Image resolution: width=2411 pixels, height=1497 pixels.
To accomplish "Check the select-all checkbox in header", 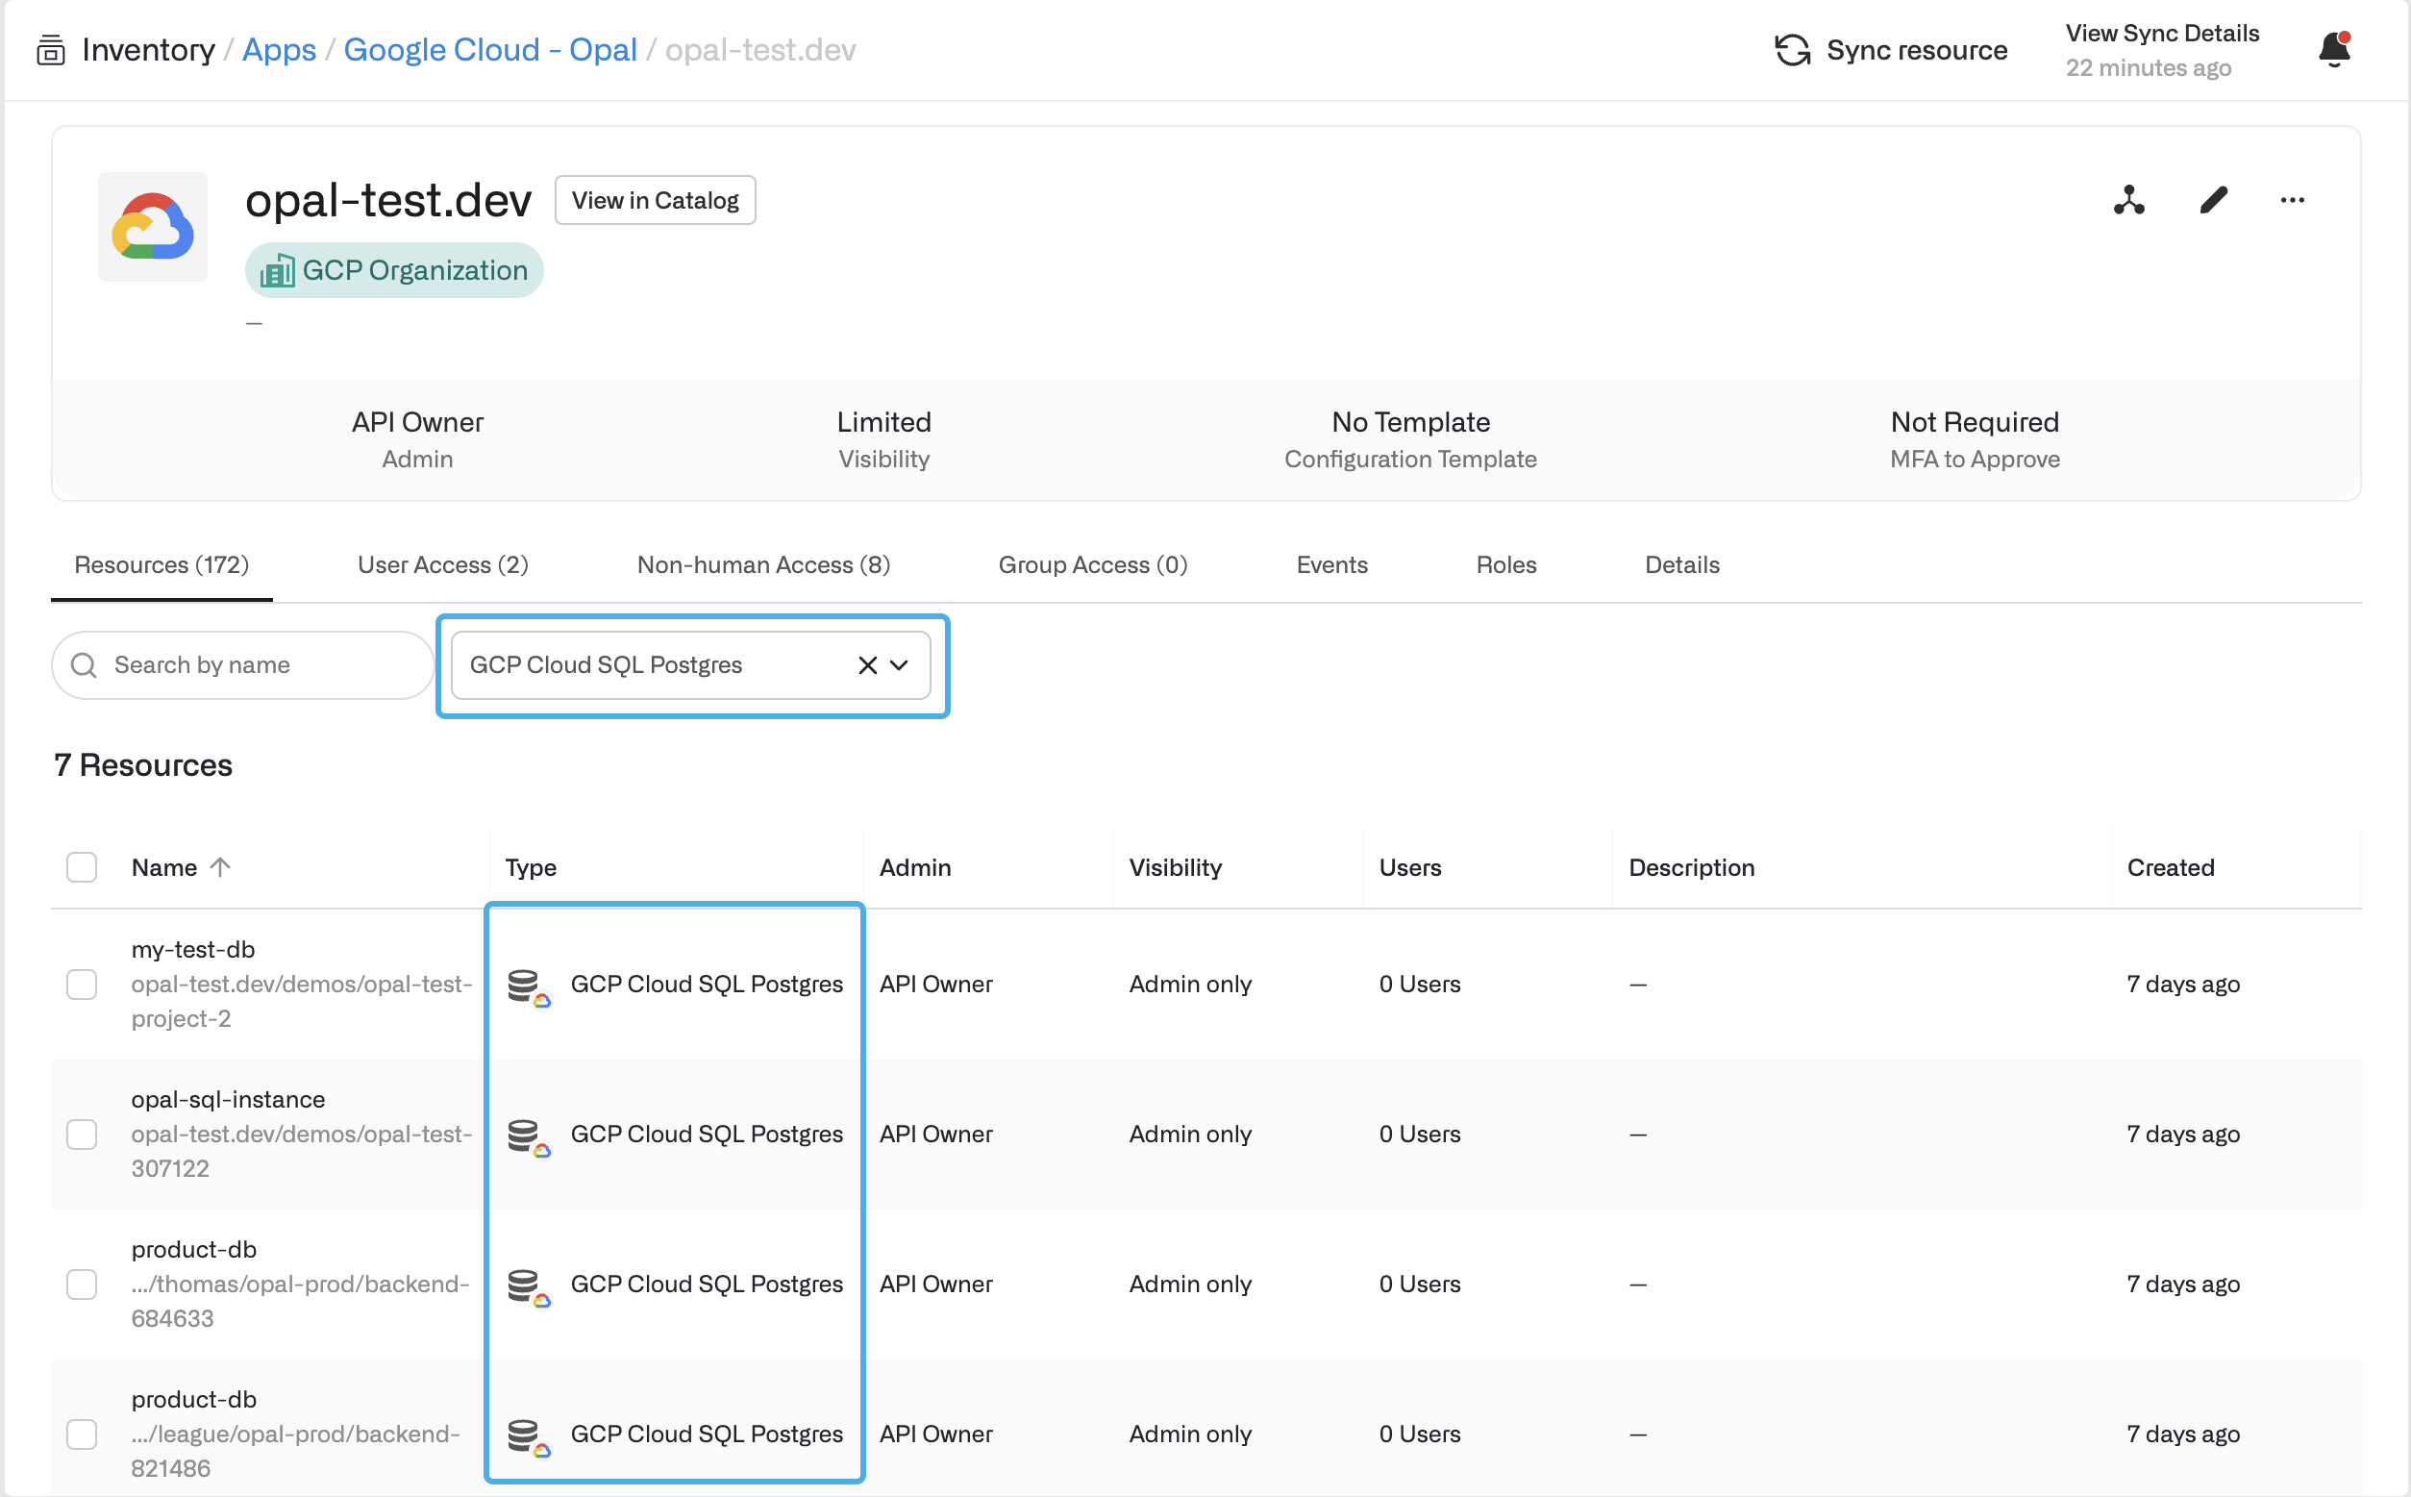I will coord(81,867).
